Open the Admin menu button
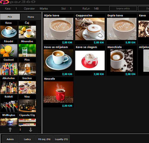Image resolution: width=149 pixels, height=143 pixels. coord(10,139)
